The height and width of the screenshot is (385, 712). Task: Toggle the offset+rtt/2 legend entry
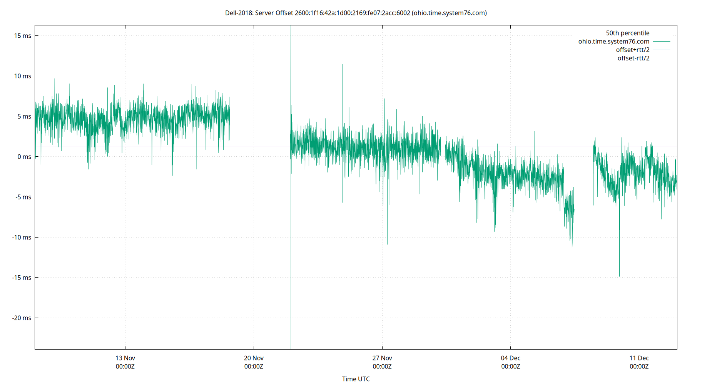pos(633,49)
